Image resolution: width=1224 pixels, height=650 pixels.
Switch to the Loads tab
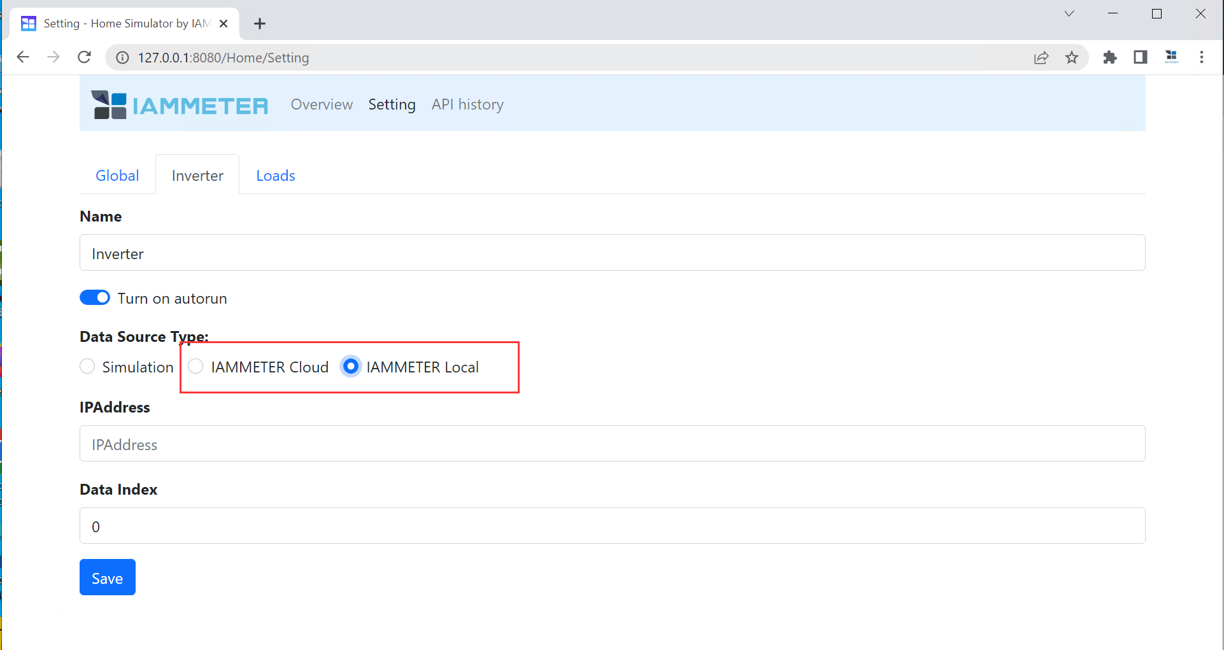point(275,176)
